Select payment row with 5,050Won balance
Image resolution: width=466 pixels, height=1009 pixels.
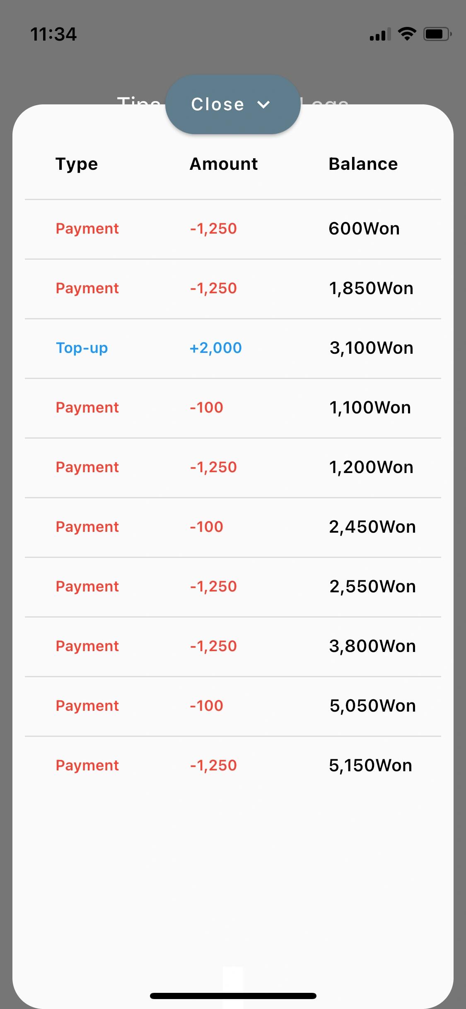[x=233, y=706]
